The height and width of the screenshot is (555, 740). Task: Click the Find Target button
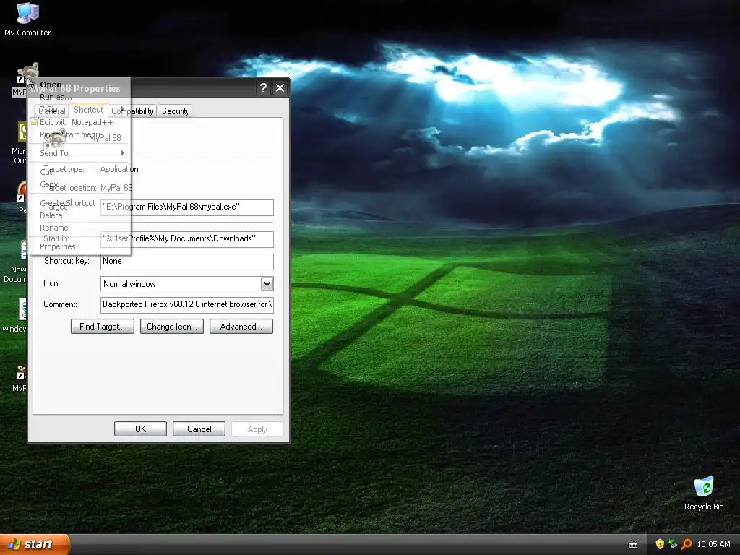tap(103, 326)
